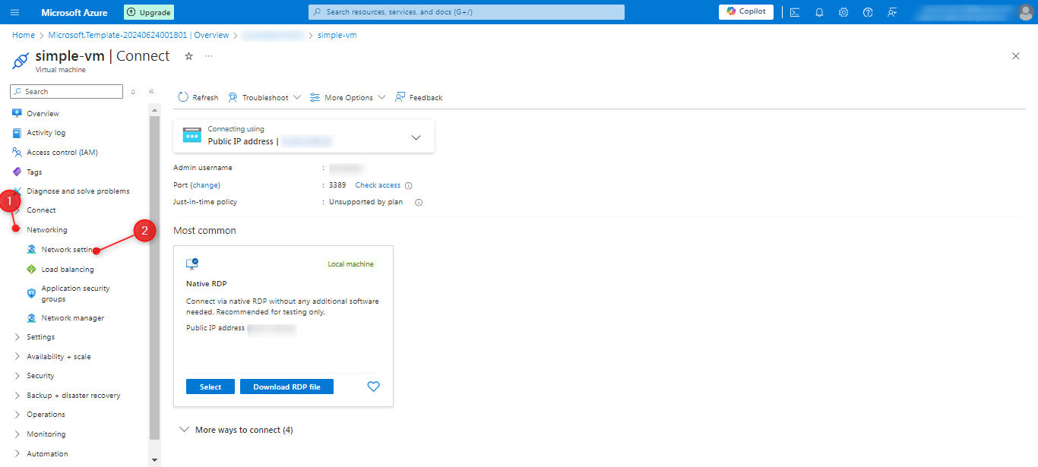Open Microsoft.Template overview breadcrumb
This screenshot has width=1038, height=467.
click(138, 35)
